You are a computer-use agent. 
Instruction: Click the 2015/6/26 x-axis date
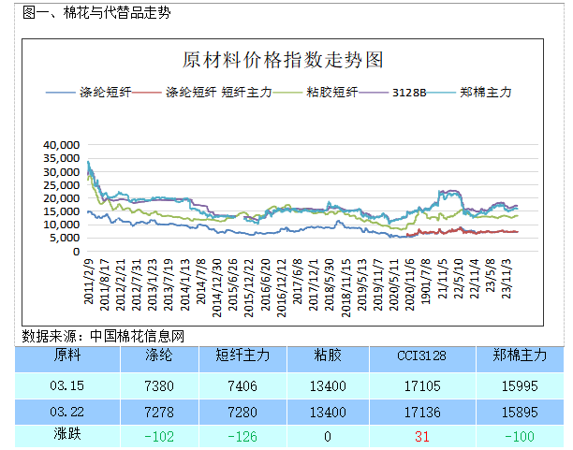tap(233, 285)
